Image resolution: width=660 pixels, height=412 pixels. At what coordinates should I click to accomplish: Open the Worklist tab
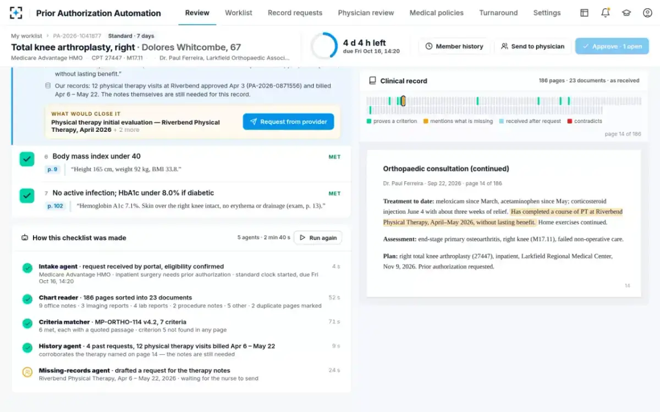coord(239,13)
